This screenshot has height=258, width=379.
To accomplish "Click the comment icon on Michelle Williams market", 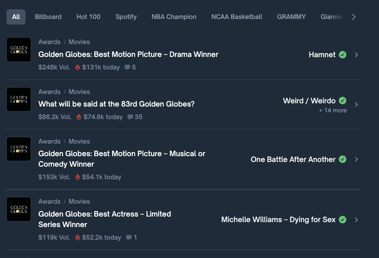I will click(x=129, y=237).
